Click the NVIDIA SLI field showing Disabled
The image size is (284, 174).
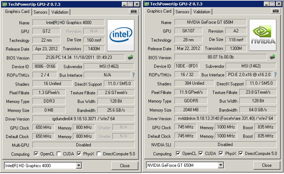pos(226,145)
